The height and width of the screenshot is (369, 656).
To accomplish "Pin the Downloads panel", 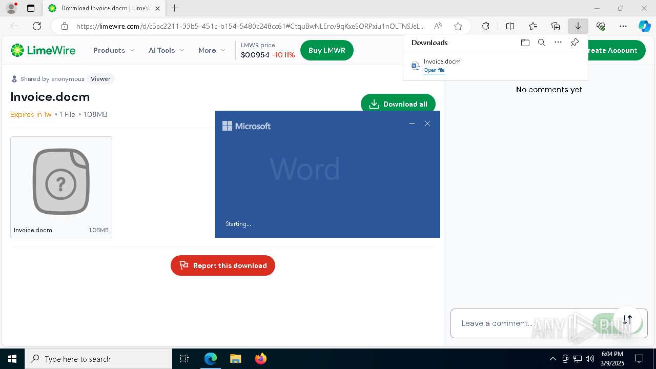I will [x=575, y=43].
